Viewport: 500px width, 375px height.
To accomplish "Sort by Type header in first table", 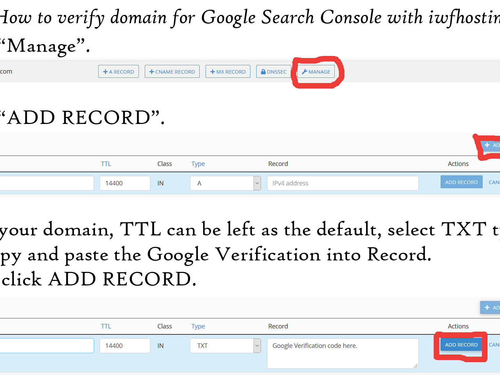I will pyautogui.click(x=198, y=164).
